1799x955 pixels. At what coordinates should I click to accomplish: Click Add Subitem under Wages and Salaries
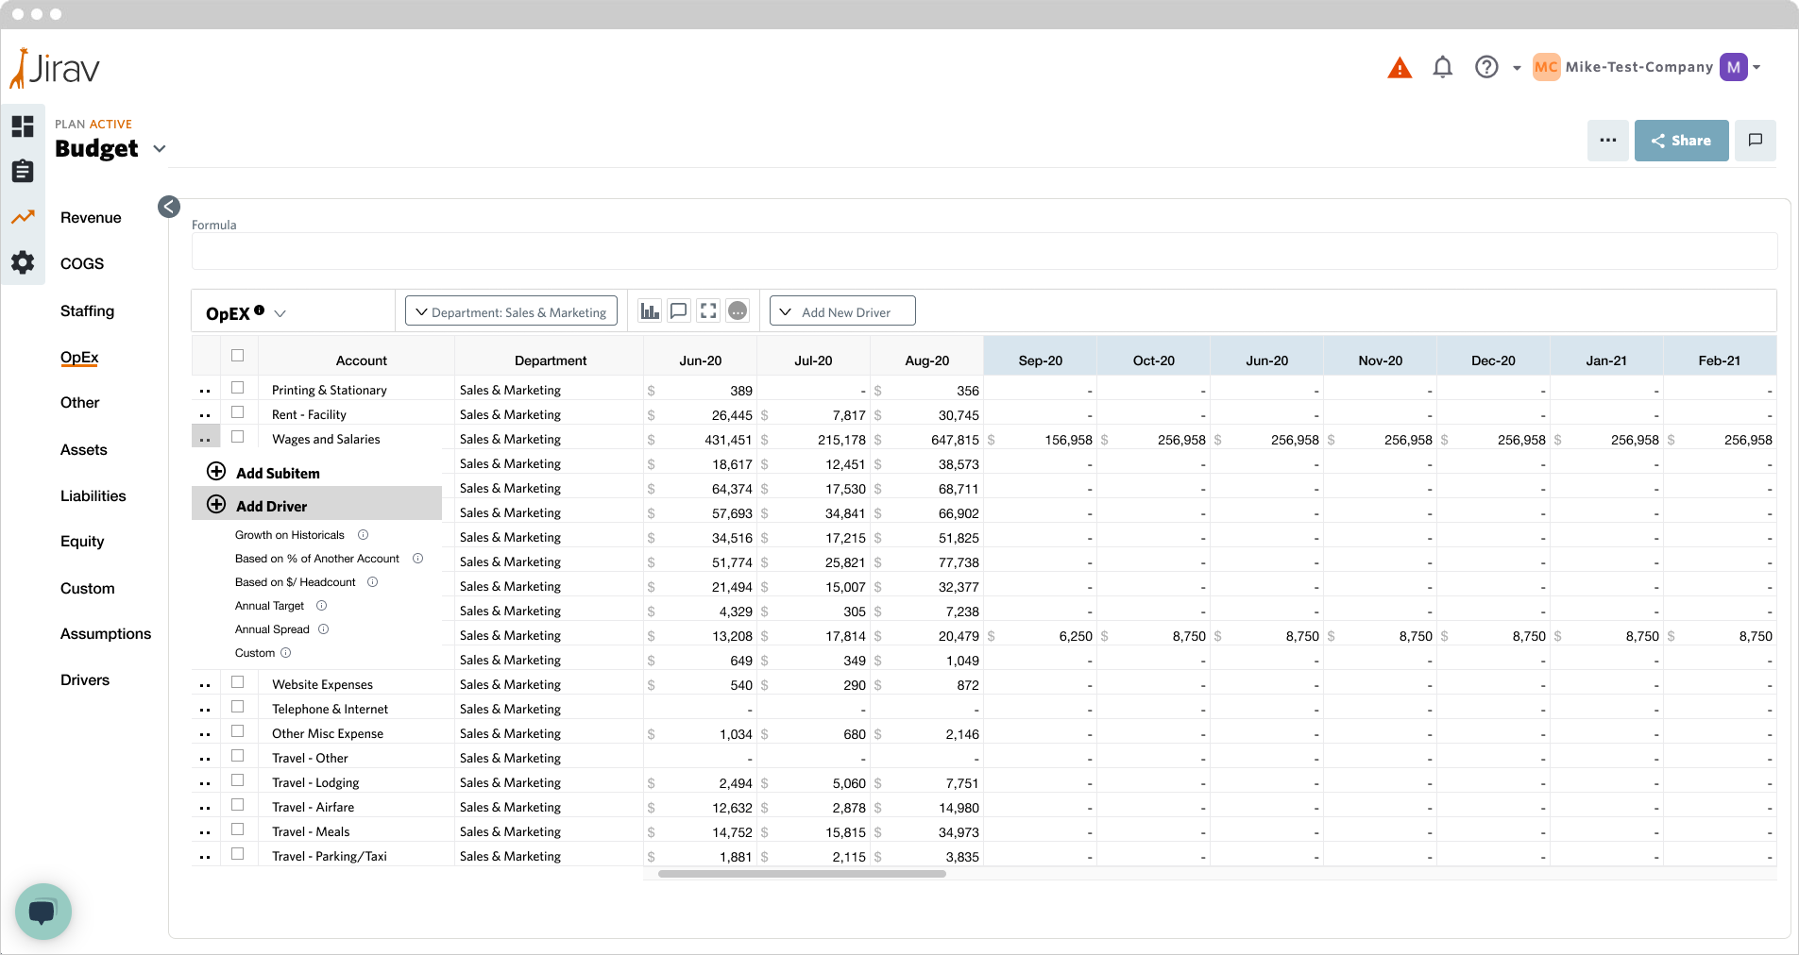(277, 473)
